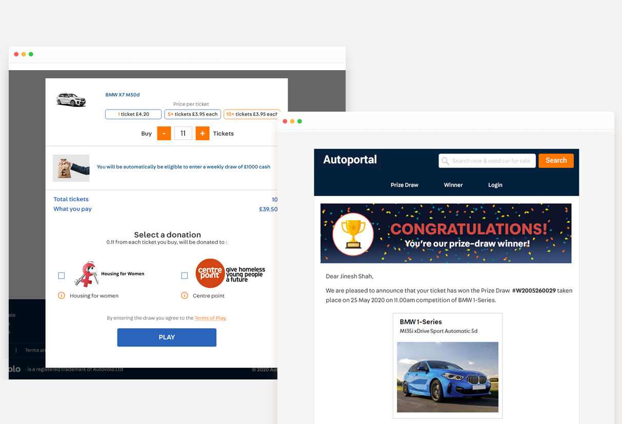Open the Login menu item

(x=495, y=185)
